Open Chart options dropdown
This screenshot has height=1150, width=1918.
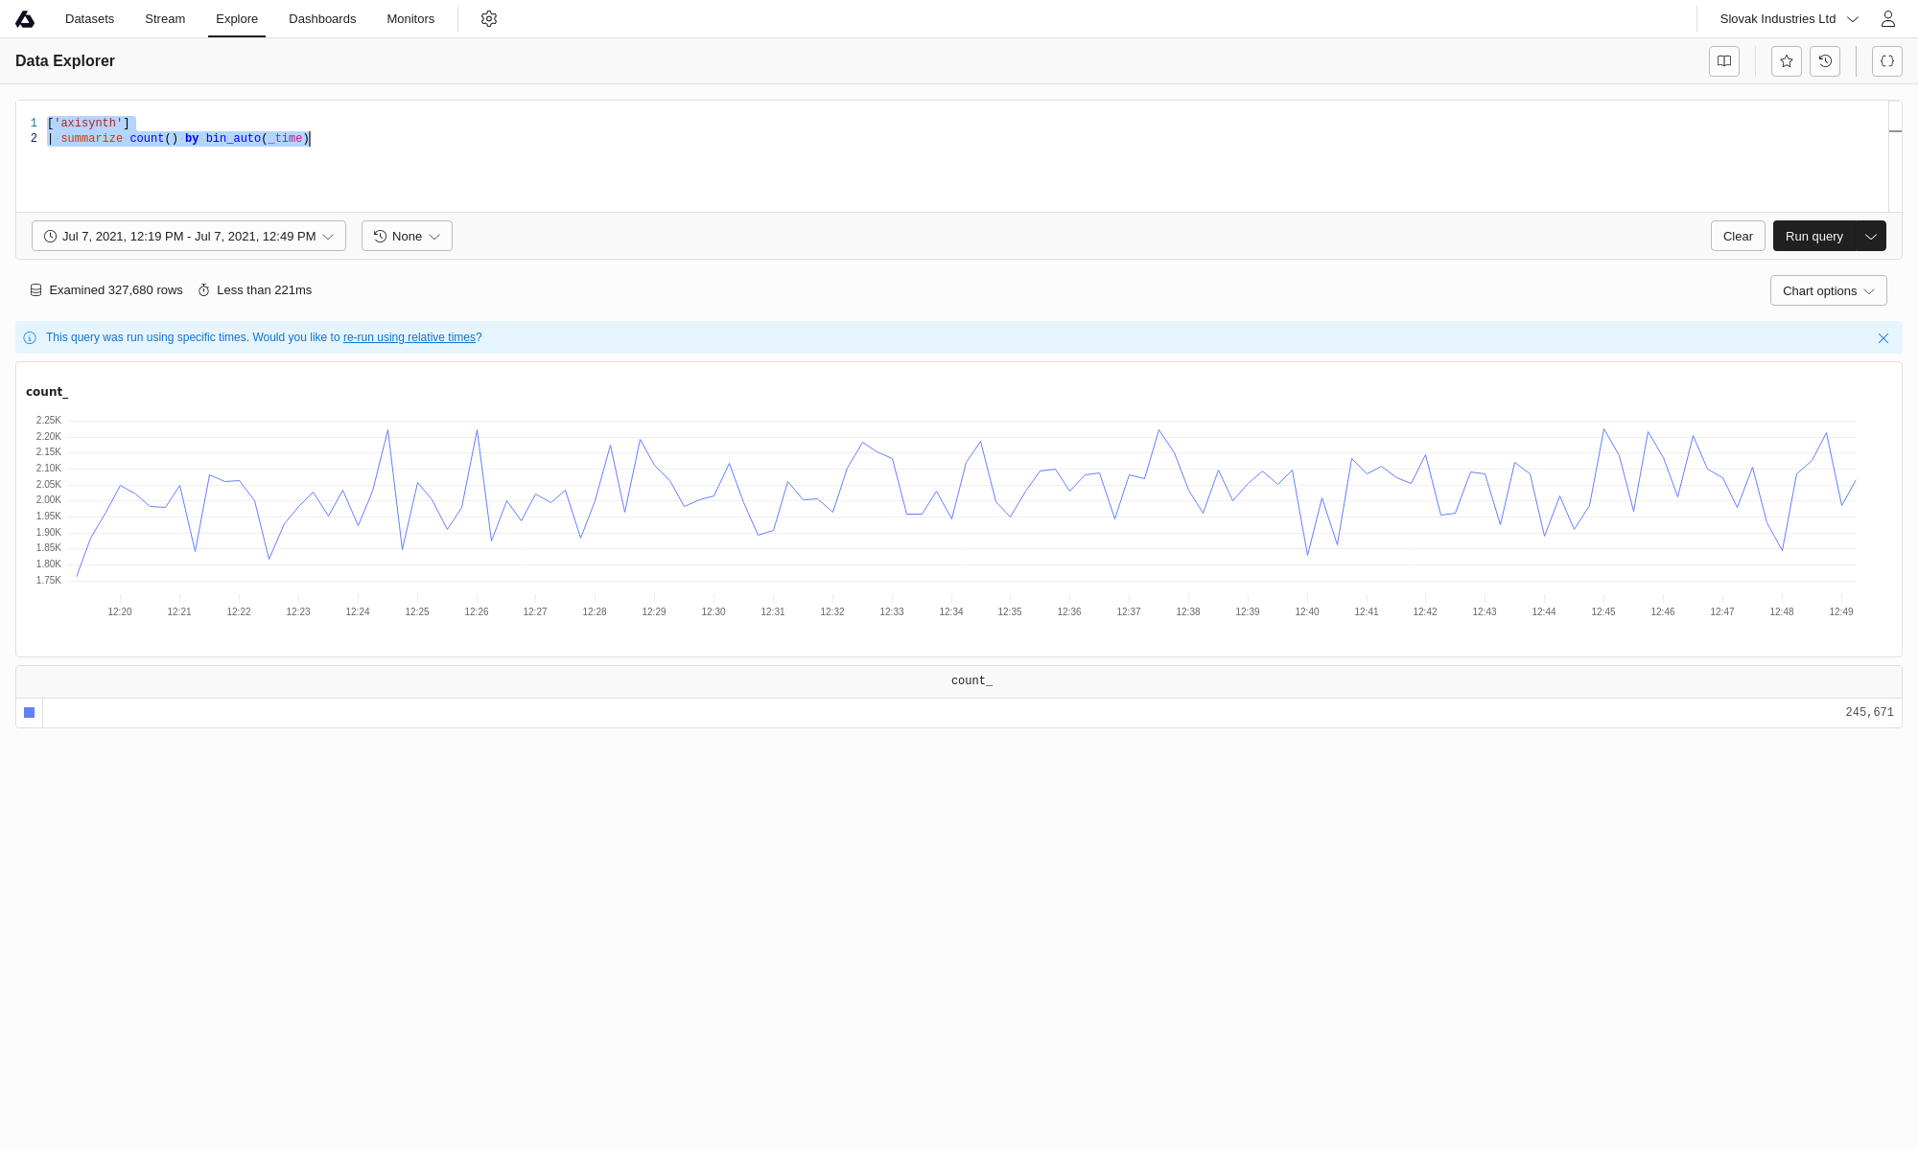point(1828,291)
